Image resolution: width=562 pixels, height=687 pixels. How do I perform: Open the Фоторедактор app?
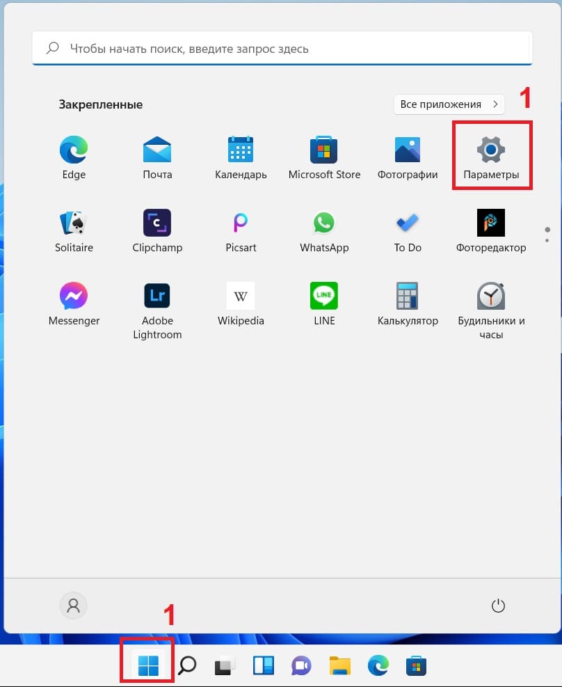coord(491,231)
